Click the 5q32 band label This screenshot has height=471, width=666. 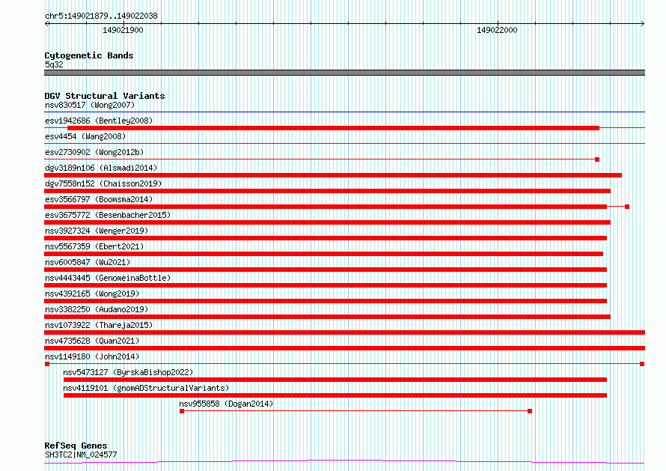coord(54,64)
